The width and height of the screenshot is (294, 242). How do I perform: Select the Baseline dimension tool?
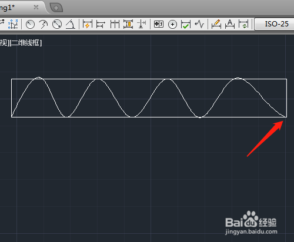click(x=101, y=24)
